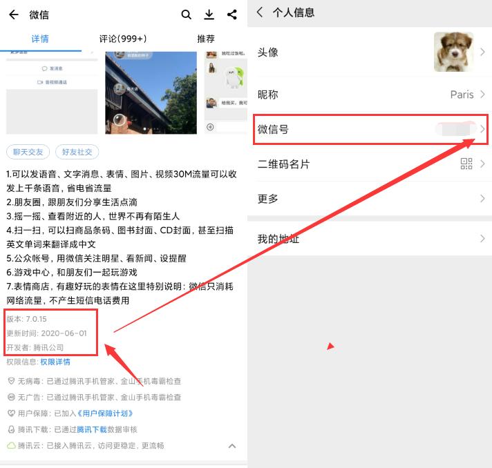Tap the line 6.游戏中心,和朋友们一起玩游戏
This screenshot has width=492, height=468.
72,273
